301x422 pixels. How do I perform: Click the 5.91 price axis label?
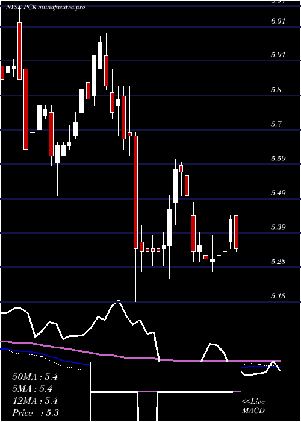pos(278,55)
